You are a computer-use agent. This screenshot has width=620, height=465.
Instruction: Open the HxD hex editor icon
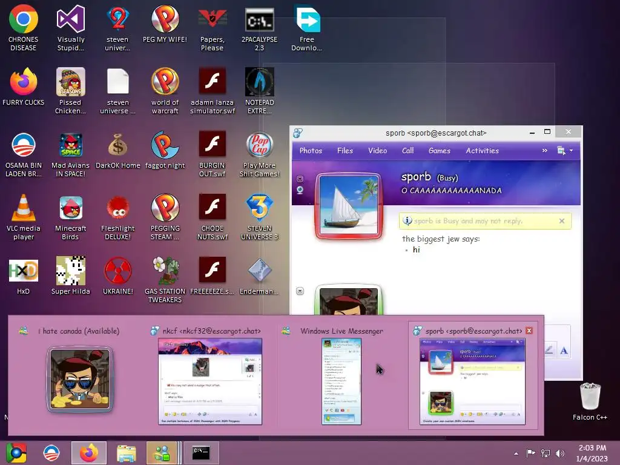tap(24, 276)
